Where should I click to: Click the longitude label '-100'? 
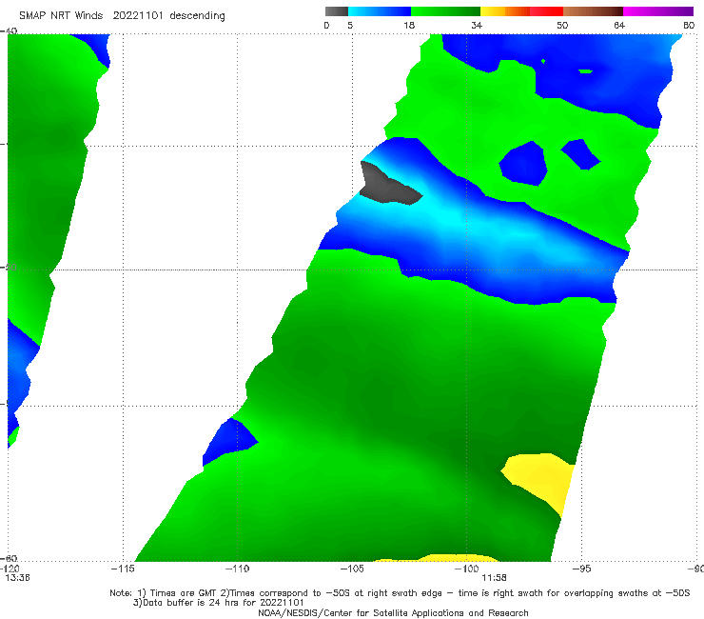pos(466,569)
